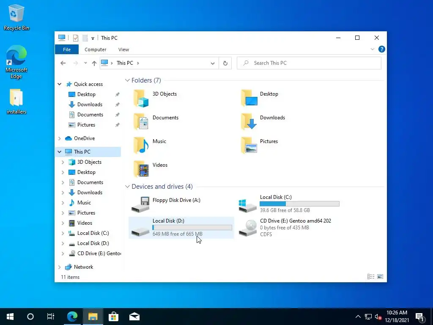Collapse the Quick access tree node
This screenshot has height=325, width=433.
59,84
